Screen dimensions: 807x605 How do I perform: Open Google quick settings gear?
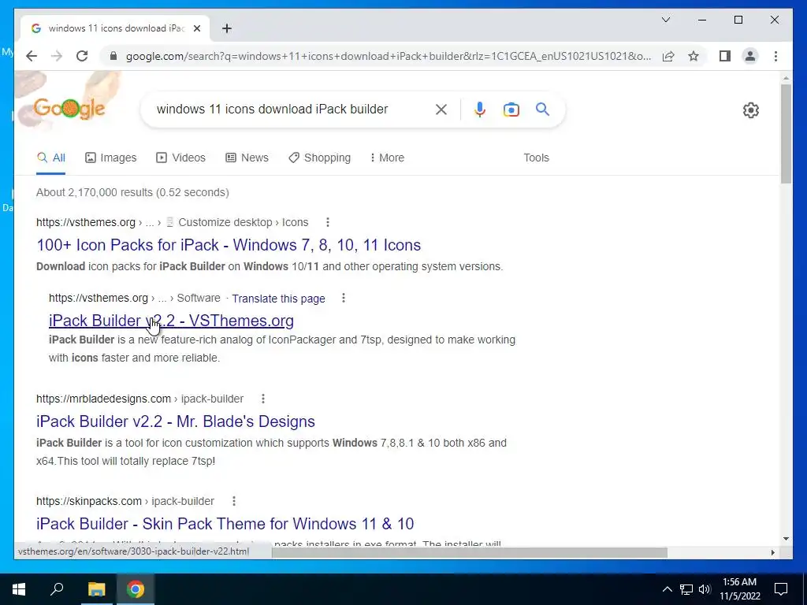point(750,110)
